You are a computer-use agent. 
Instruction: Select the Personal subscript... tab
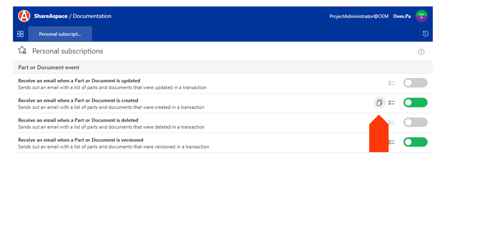pos(60,34)
